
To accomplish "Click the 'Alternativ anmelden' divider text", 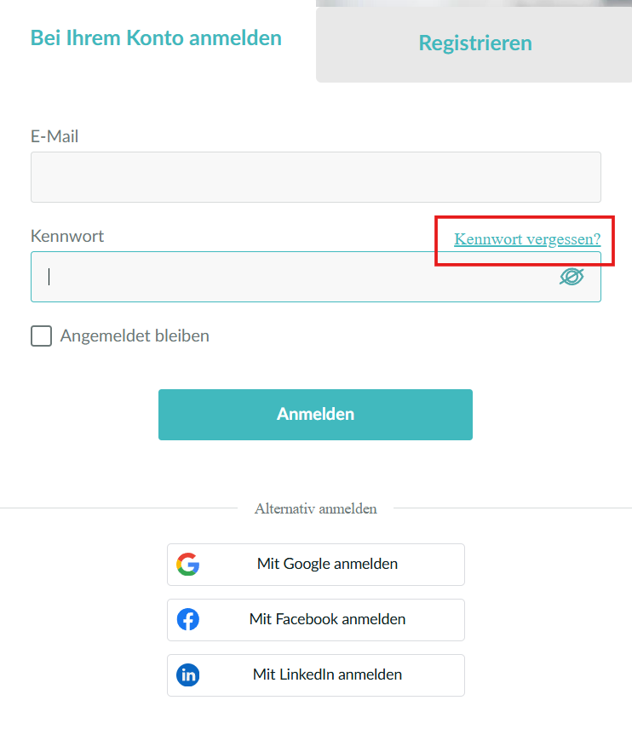I will (x=315, y=508).
